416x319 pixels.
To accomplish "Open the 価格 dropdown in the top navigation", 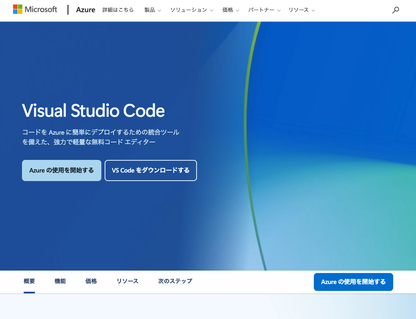I will click(x=231, y=10).
